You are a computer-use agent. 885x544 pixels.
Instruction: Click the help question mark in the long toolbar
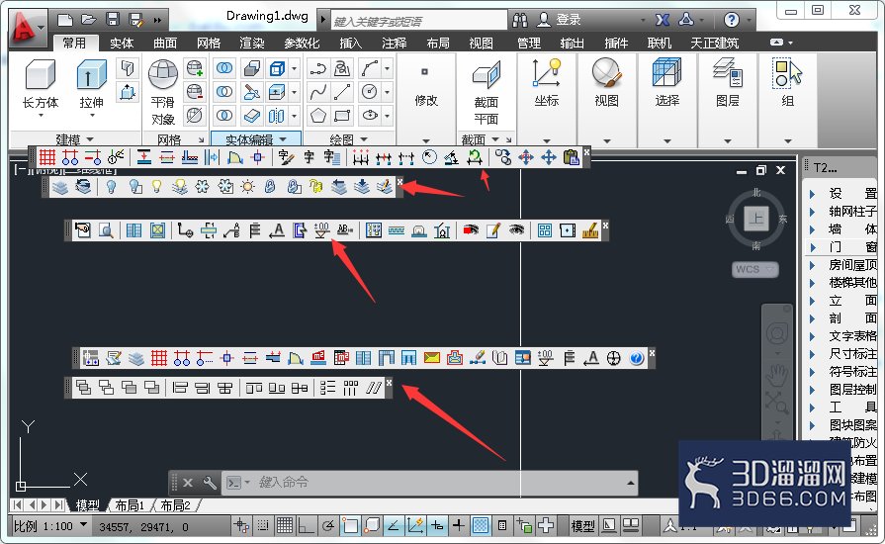click(x=637, y=358)
